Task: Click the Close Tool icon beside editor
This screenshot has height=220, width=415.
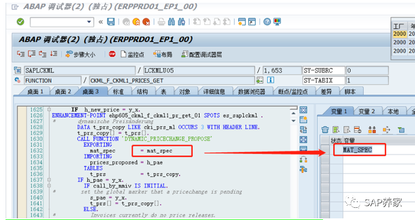Action: click(303, 110)
